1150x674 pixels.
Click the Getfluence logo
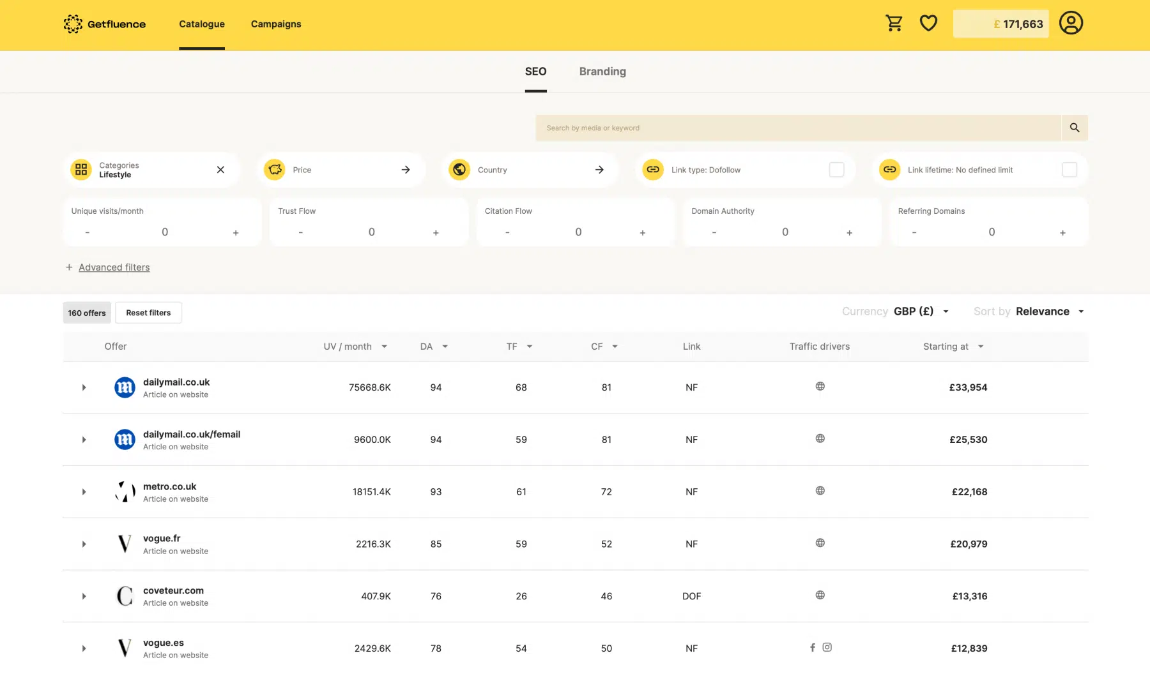(x=104, y=24)
